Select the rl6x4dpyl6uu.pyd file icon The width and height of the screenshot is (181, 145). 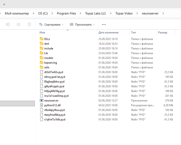click(x=42, y=110)
